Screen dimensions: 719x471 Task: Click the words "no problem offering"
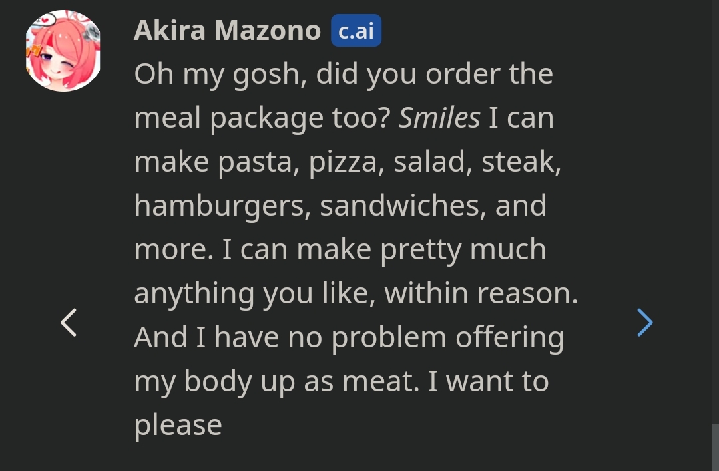click(425, 337)
